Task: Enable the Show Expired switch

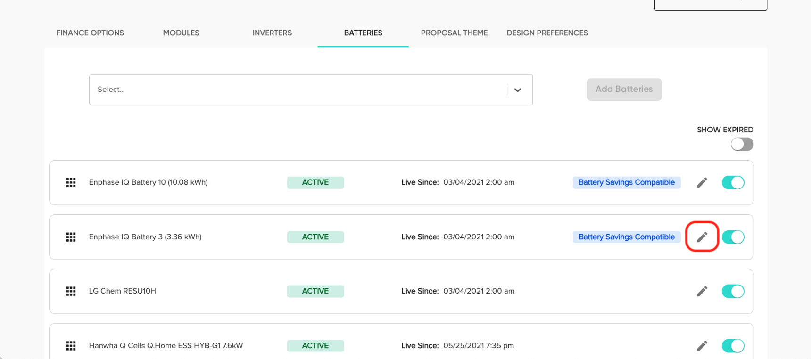Action: [742, 144]
